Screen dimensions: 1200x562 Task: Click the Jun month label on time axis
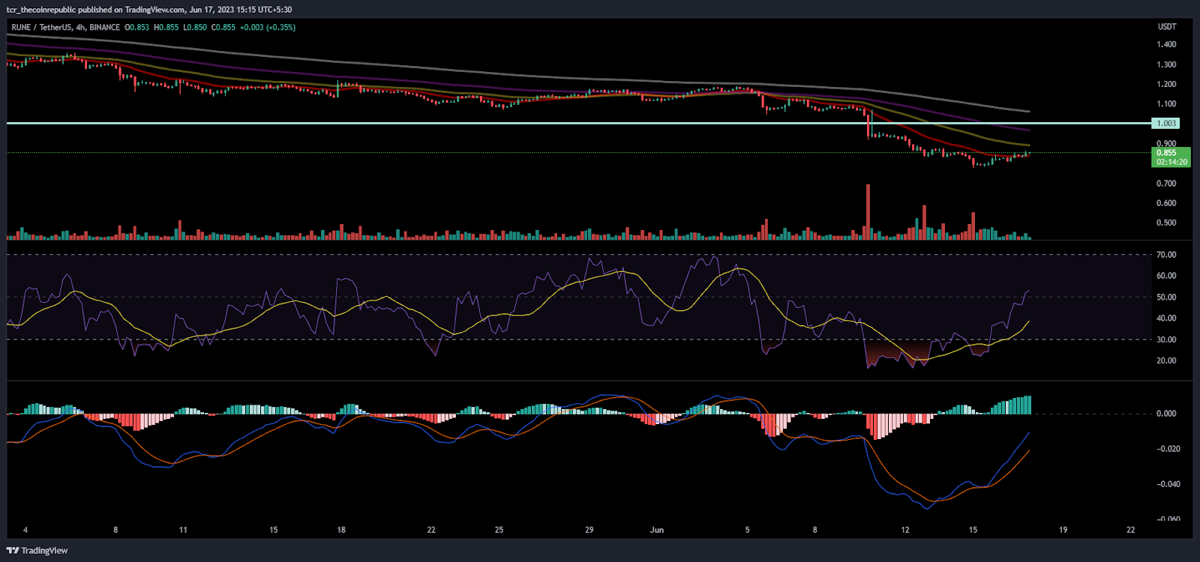pyautogui.click(x=657, y=530)
